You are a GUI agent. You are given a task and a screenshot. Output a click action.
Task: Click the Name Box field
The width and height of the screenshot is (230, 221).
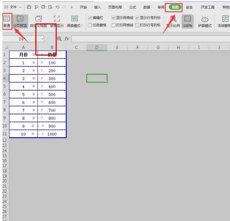(22, 39)
